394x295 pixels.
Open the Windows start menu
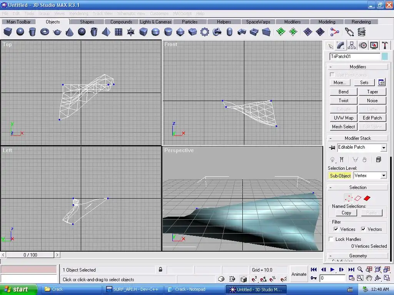click(18, 289)
